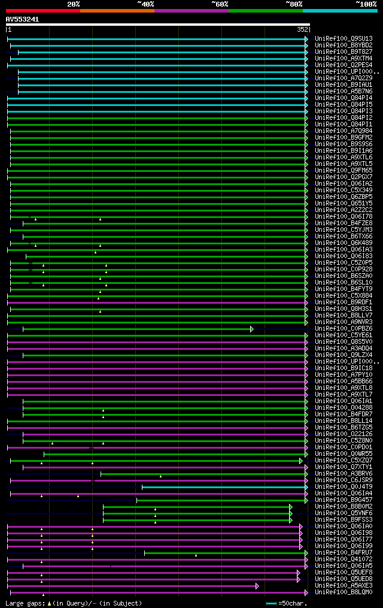Select the UniRef100_Q06IA3 label
The image size is (383, 608).
coord(344,250)
